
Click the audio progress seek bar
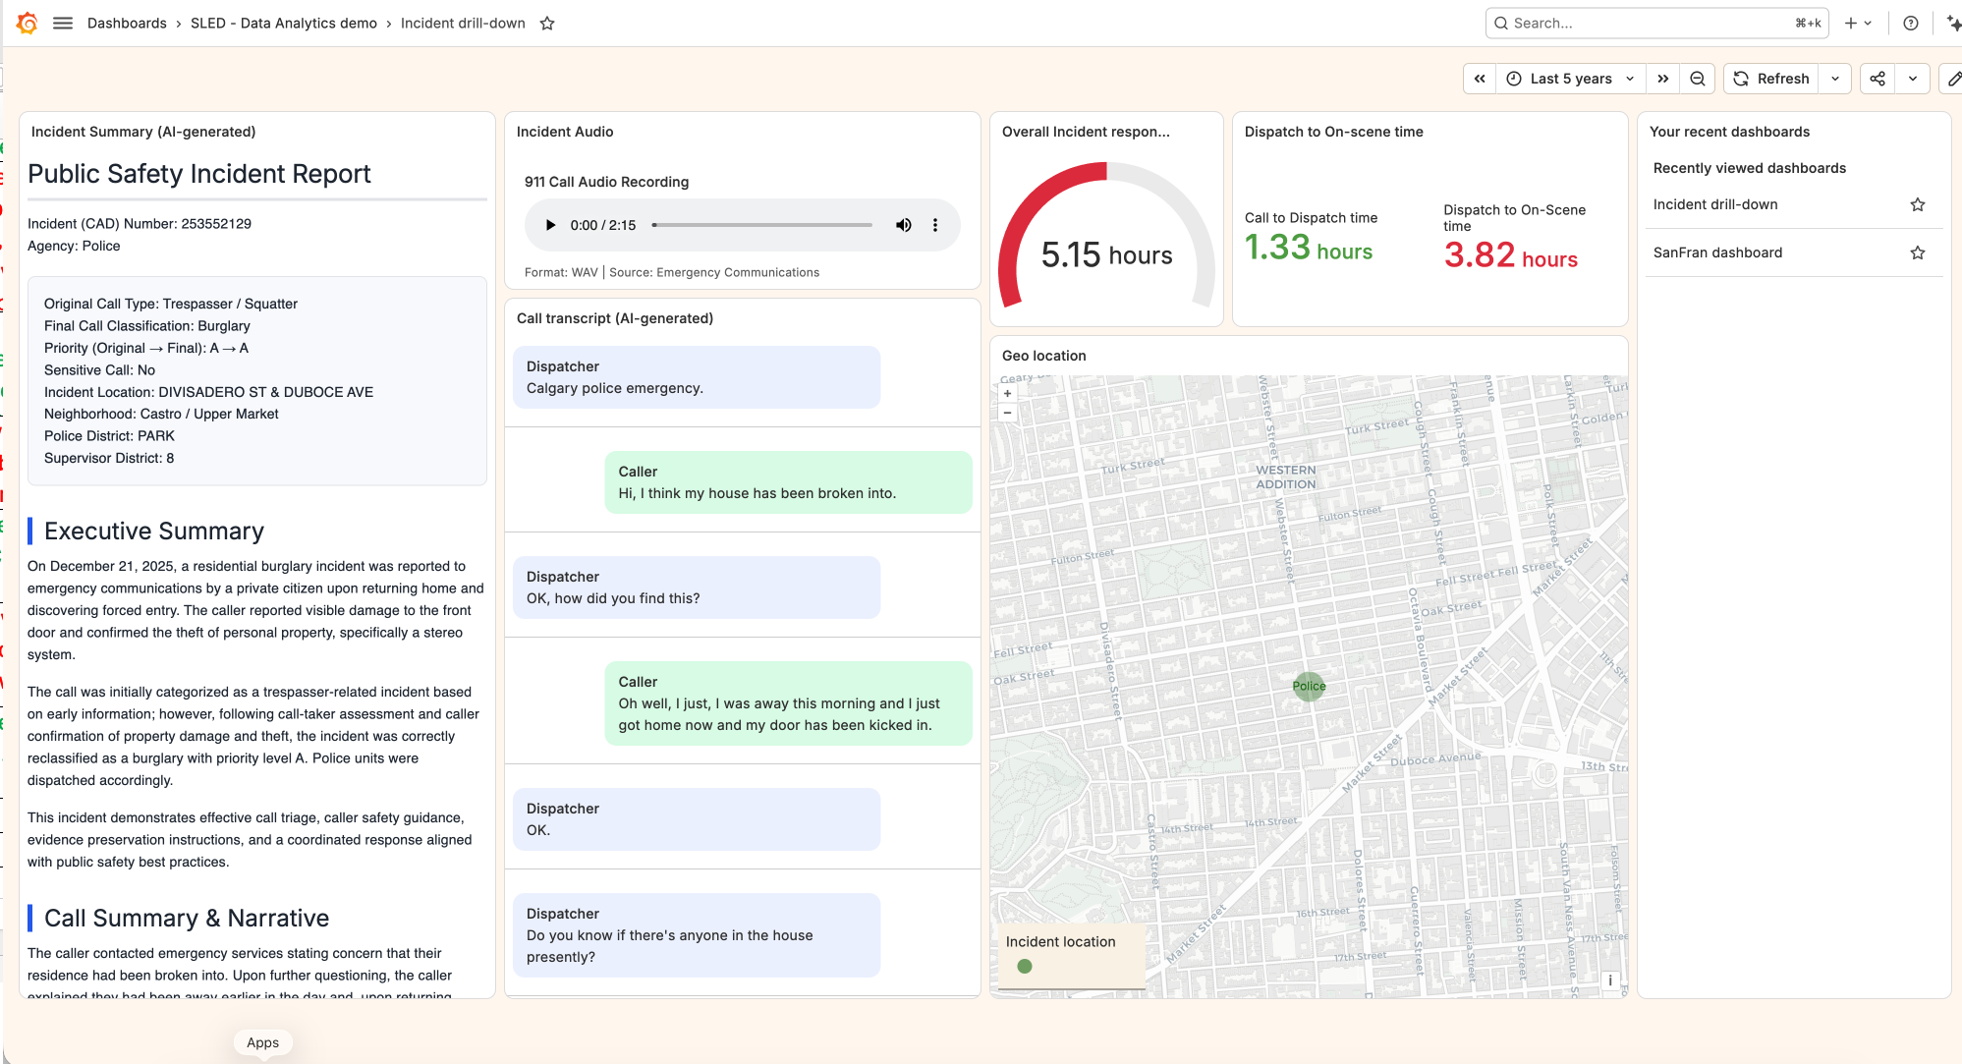(762, 225)
